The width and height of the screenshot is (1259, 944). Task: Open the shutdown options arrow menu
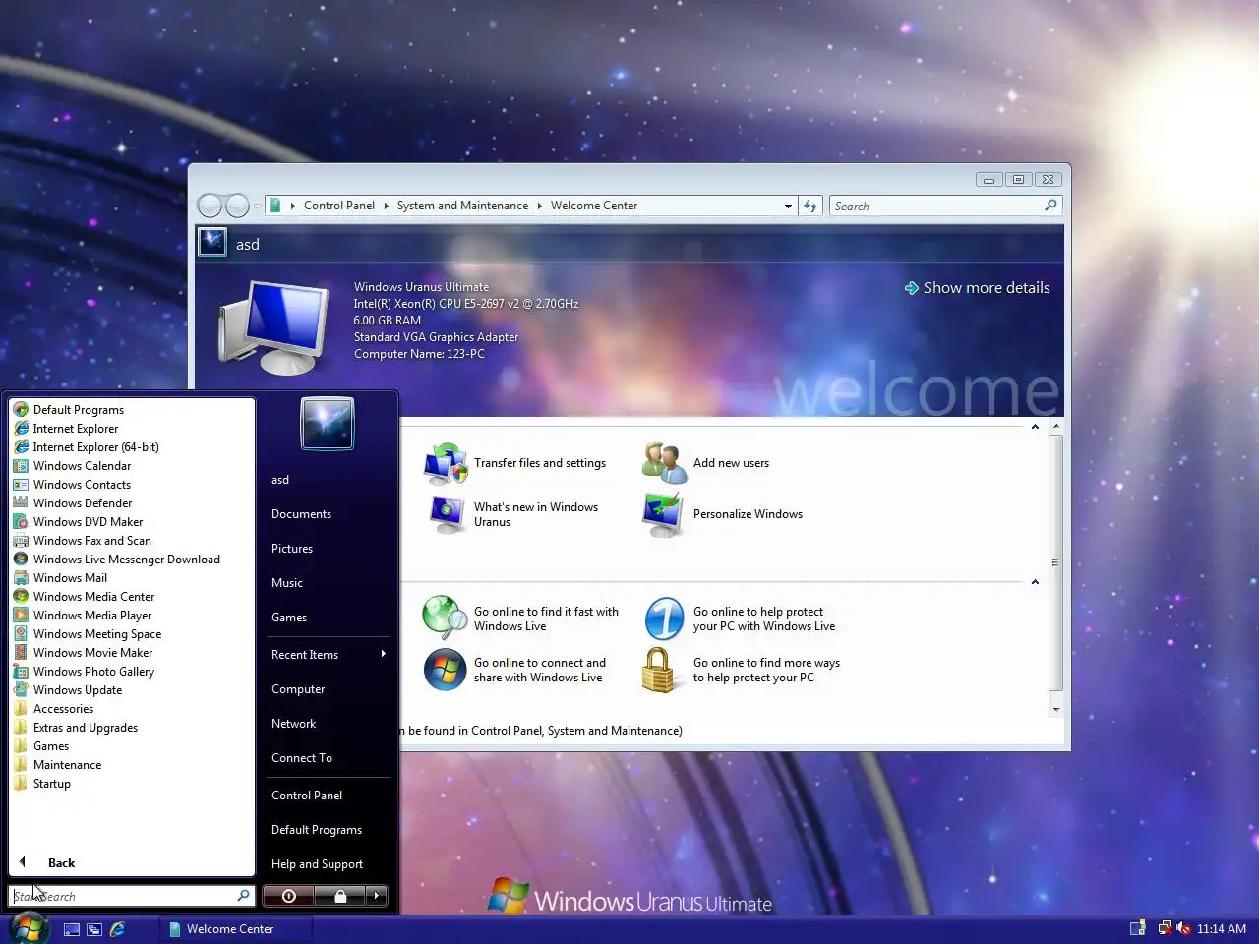[x=377, y=896]
